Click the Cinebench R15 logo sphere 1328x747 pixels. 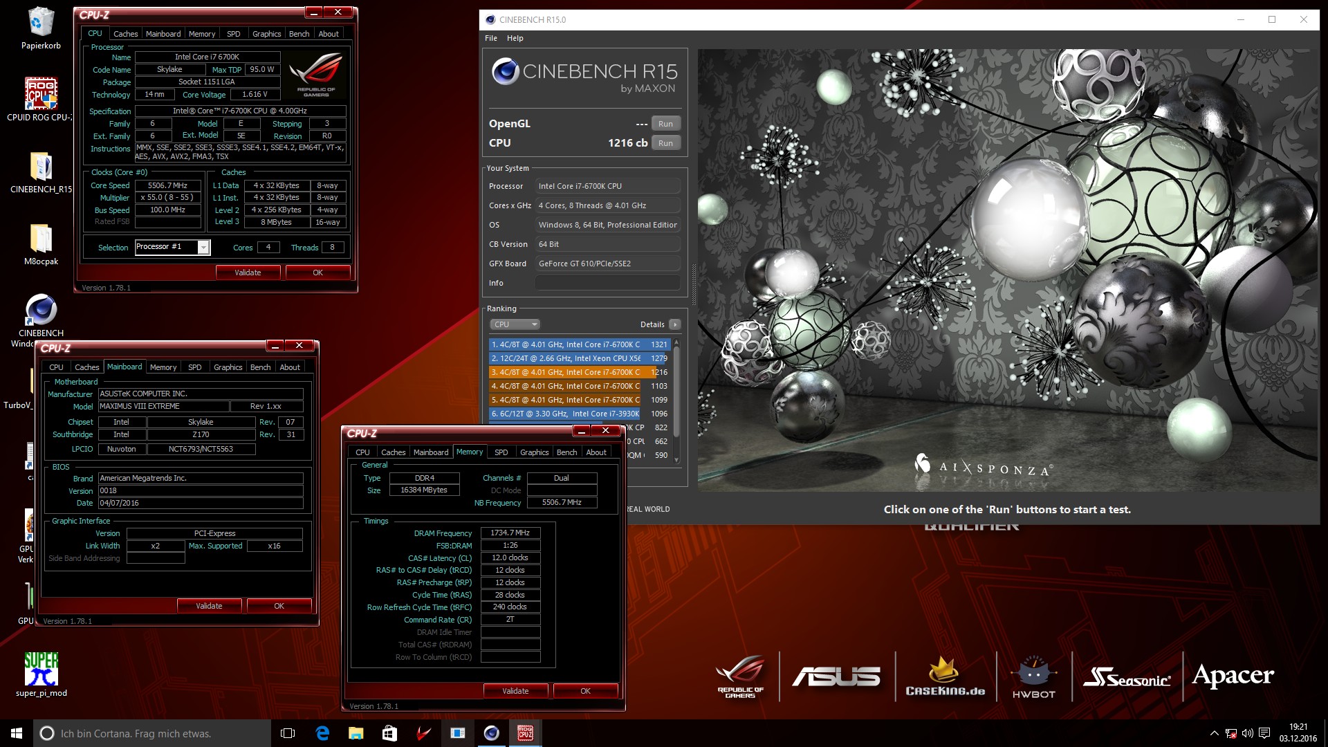click(506, 71)
